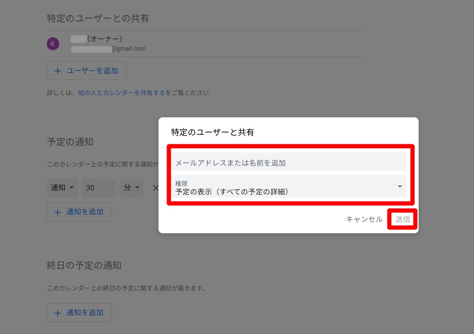Click the plus icon on 予定の通知's 通知を追加 button

pos(58,212)
